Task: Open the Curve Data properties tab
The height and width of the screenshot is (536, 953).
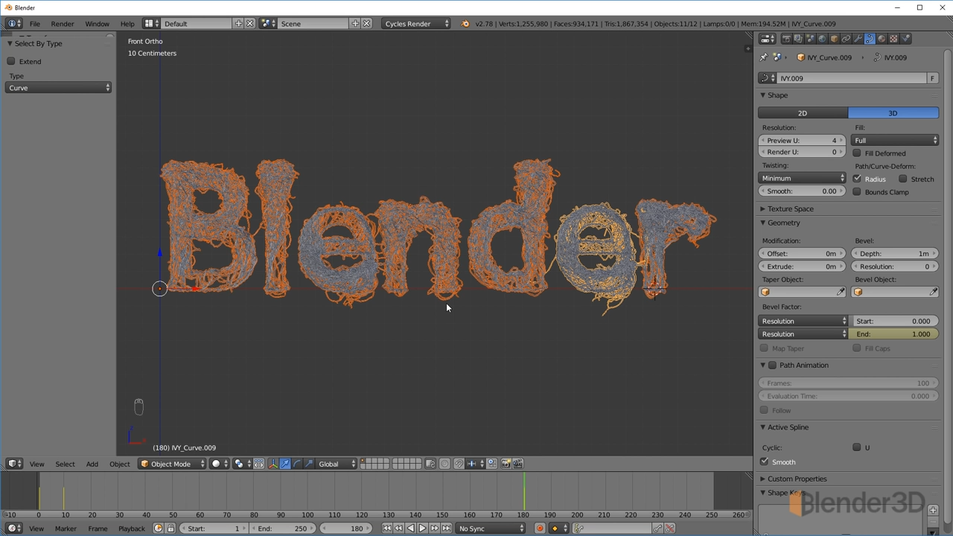Action: [870, 39]
